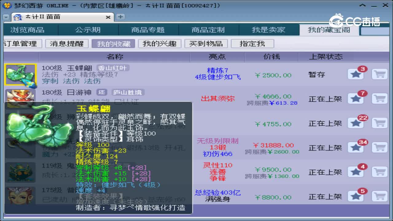Click the 180级 日游神 item name

(67, 92)
